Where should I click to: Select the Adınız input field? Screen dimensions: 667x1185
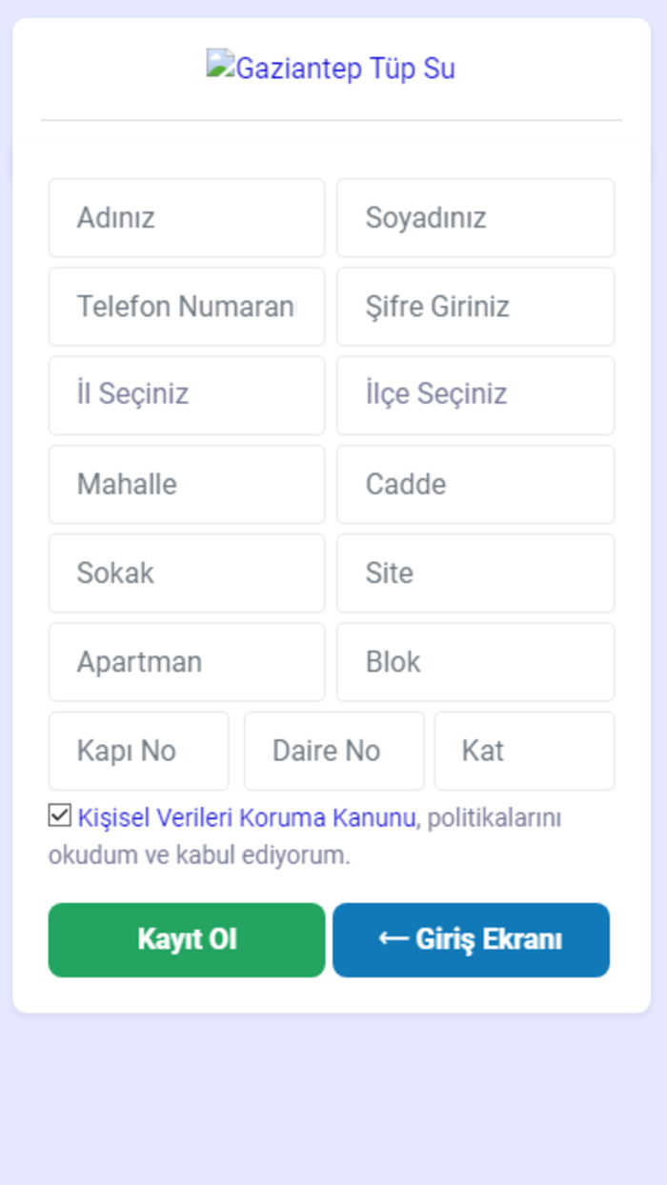coord(186,217)
